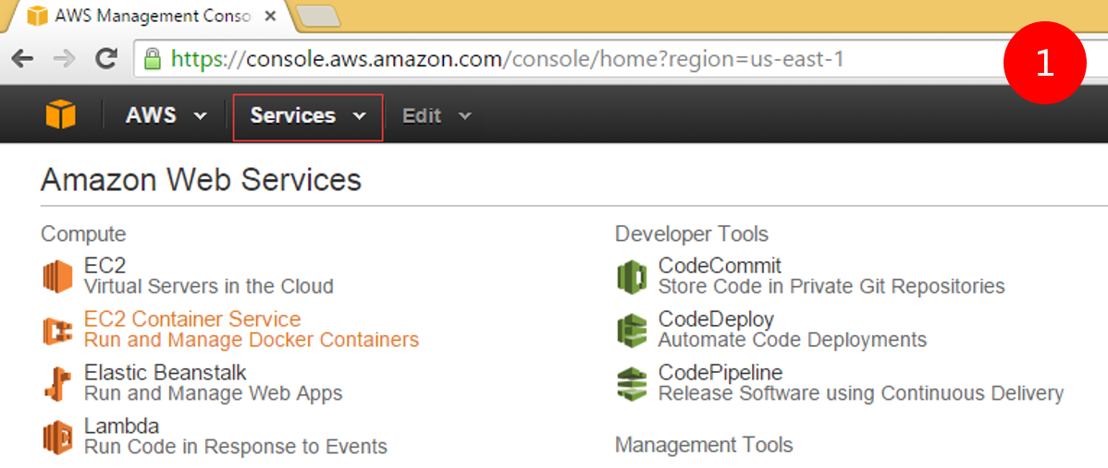Click the Compute category heading
The image size is (1108, 468).
point(83,234)
